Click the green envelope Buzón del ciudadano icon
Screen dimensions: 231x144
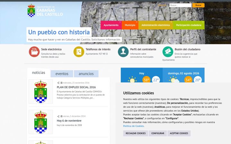[x=168, y=52]
